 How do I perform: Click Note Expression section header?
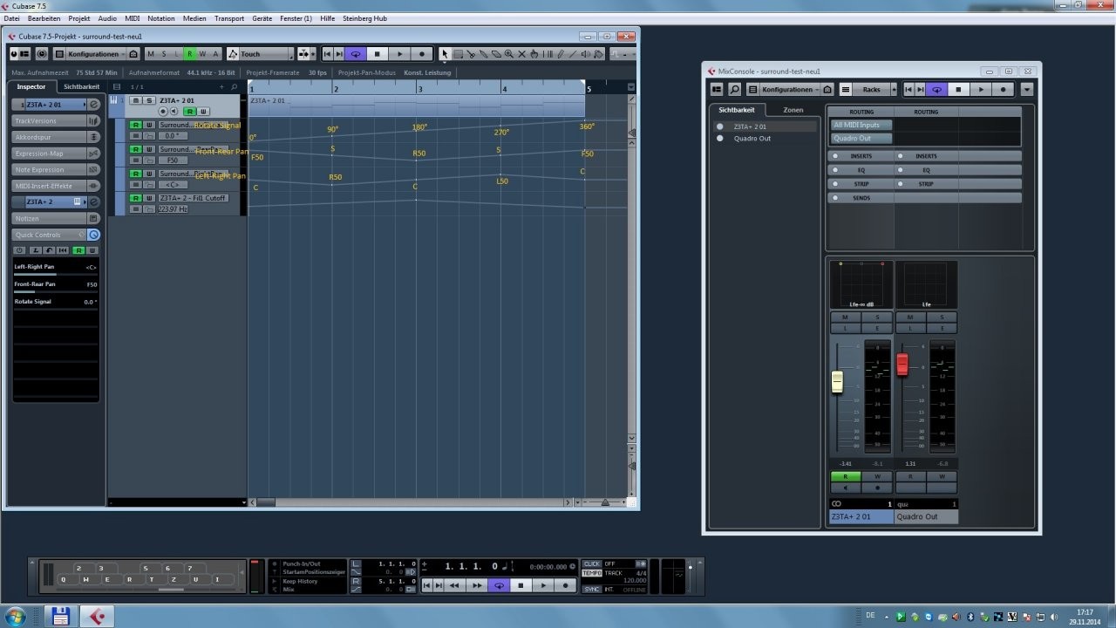point(57,169)
